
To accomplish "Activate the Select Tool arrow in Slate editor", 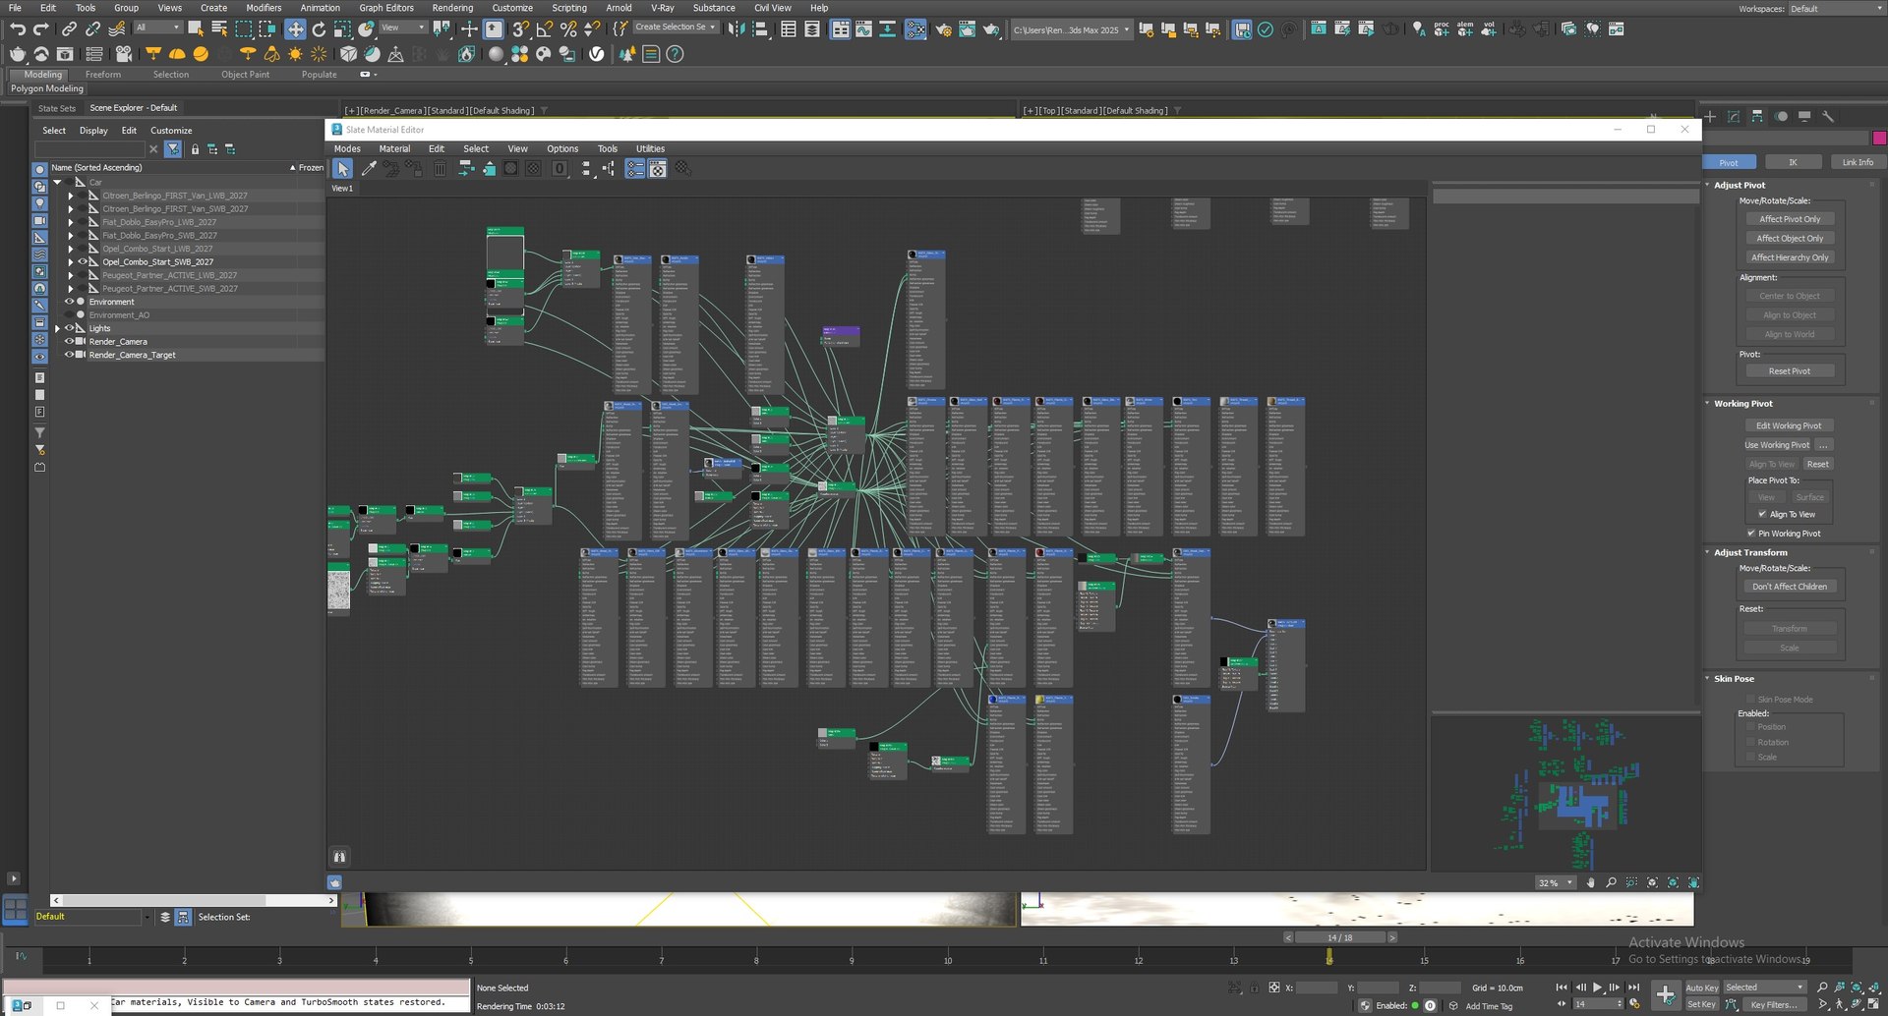I will click(x=342, y=169).
